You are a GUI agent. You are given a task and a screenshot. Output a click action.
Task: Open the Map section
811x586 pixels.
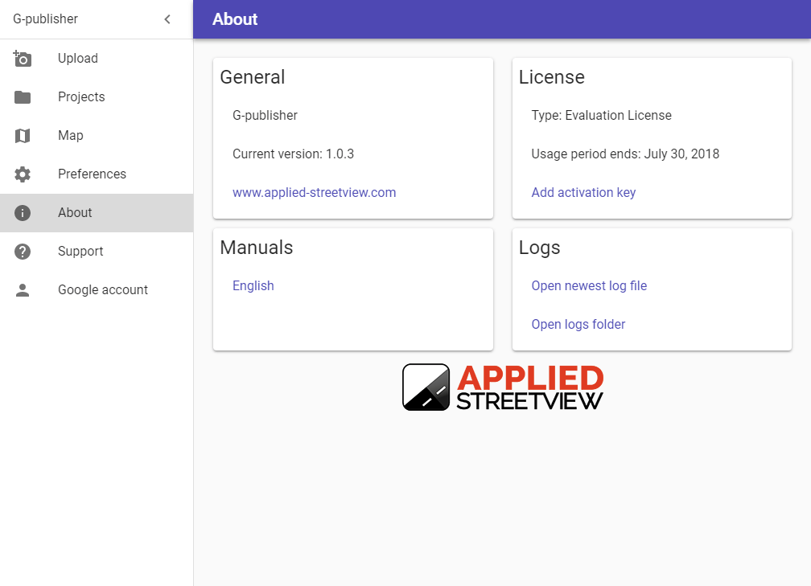97,136
